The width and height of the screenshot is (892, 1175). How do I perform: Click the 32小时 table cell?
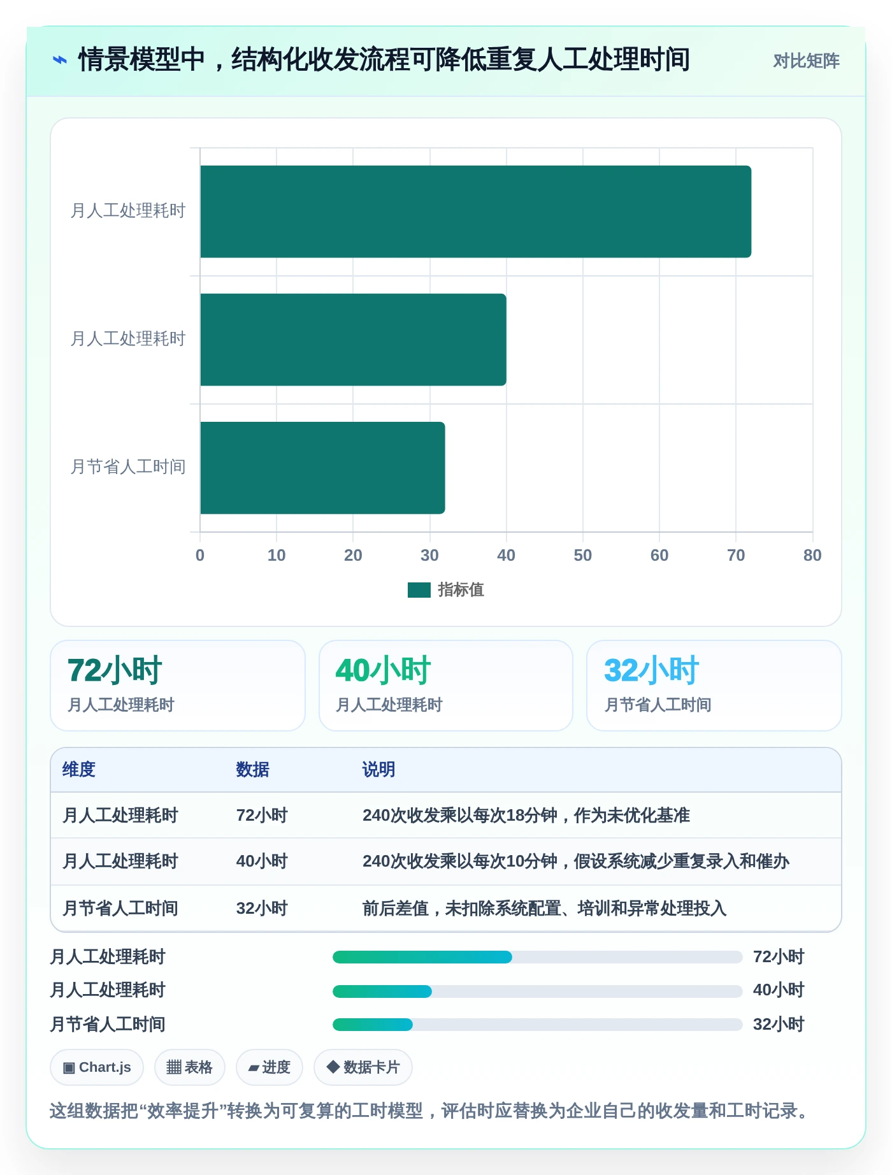click(262, 909)
